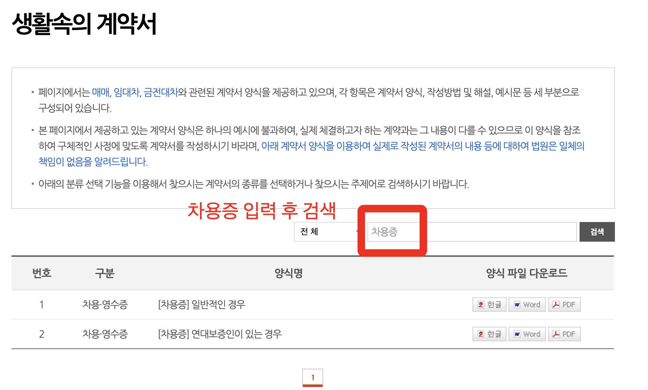Download PDF file for [차용증] 일반적인 경우
Screen dimensions: 648x390
click(564, 304)
